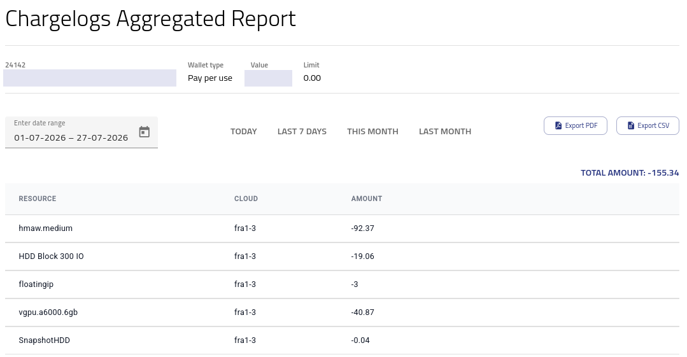This screenshot has height=357, width=687.
Task: Click the RESOURCE column header
Action: (x=37, y=199)
